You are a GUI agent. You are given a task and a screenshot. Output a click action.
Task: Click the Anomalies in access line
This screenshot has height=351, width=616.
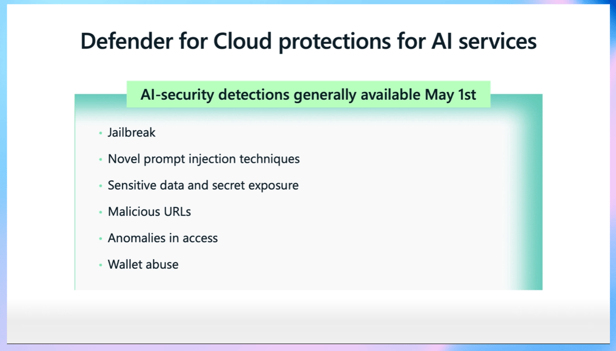(163, 238)
